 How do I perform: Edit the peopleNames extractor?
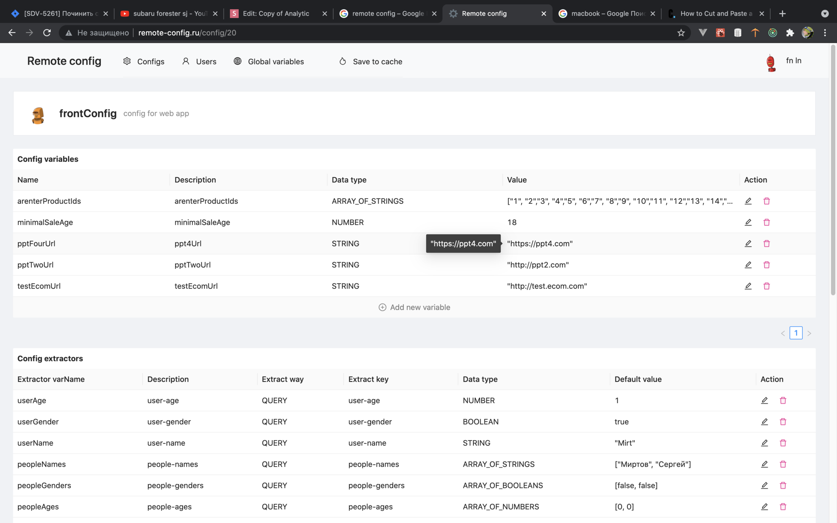click(764, 464)
